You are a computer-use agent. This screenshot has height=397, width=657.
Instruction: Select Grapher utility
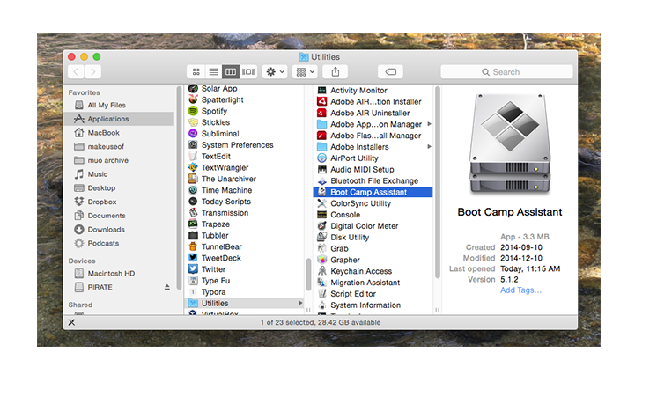pos(345,260)
